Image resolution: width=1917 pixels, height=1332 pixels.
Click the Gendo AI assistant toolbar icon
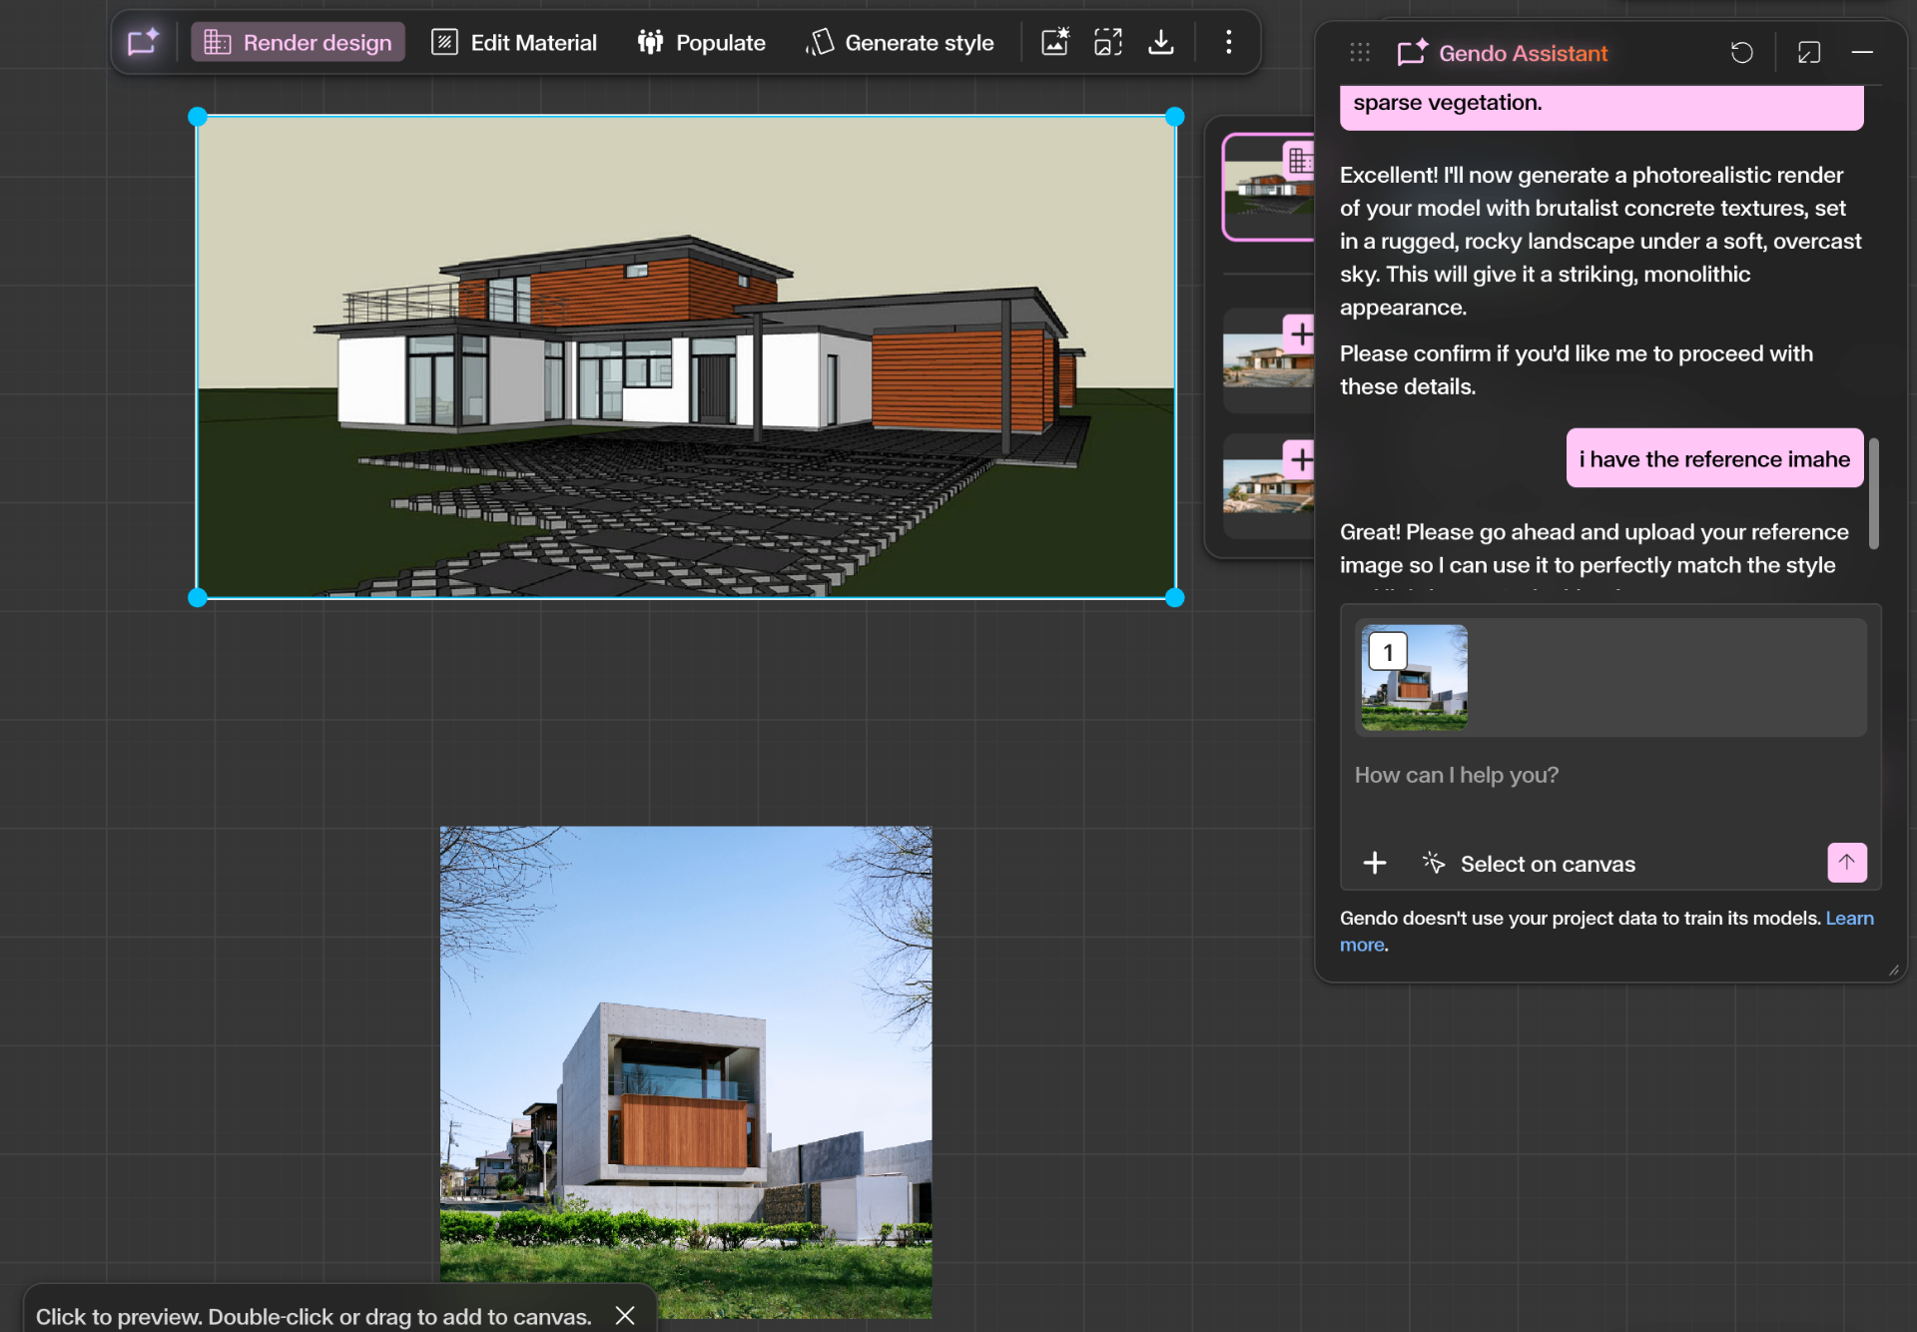(x=143, y=42)
